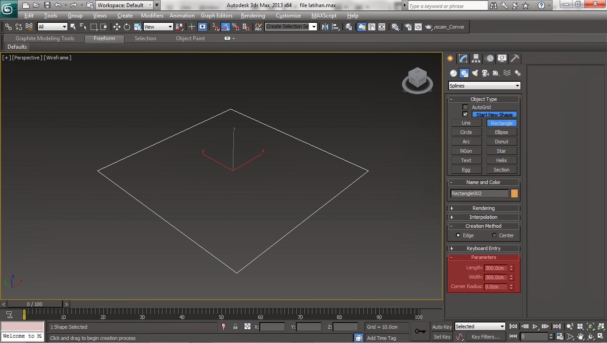Click the orange object color swatch

(x=514, y=193)
